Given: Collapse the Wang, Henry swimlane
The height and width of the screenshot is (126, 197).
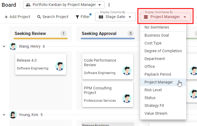Looking at the screenshot, I should click(x=4, y=46).
